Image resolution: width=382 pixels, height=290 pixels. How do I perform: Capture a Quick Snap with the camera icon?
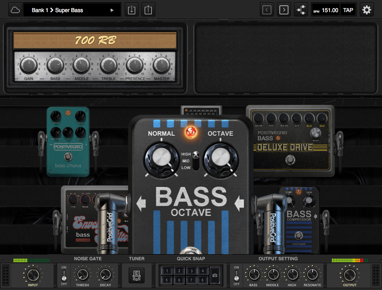click(x=215, y=275)
